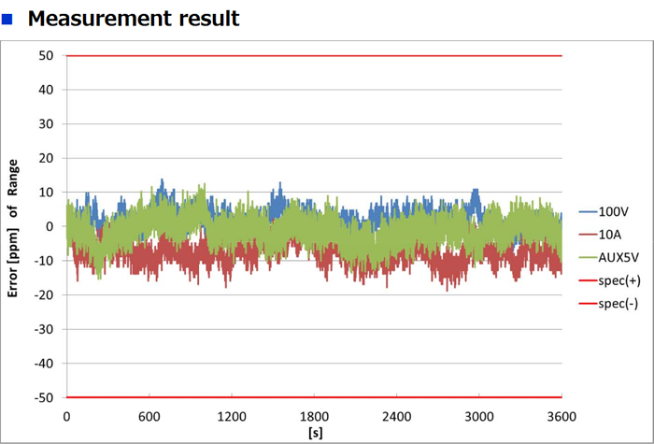Click the 600 tick on the time axis
The width and height of the screenshot is (654, 444).
[149, 417]
